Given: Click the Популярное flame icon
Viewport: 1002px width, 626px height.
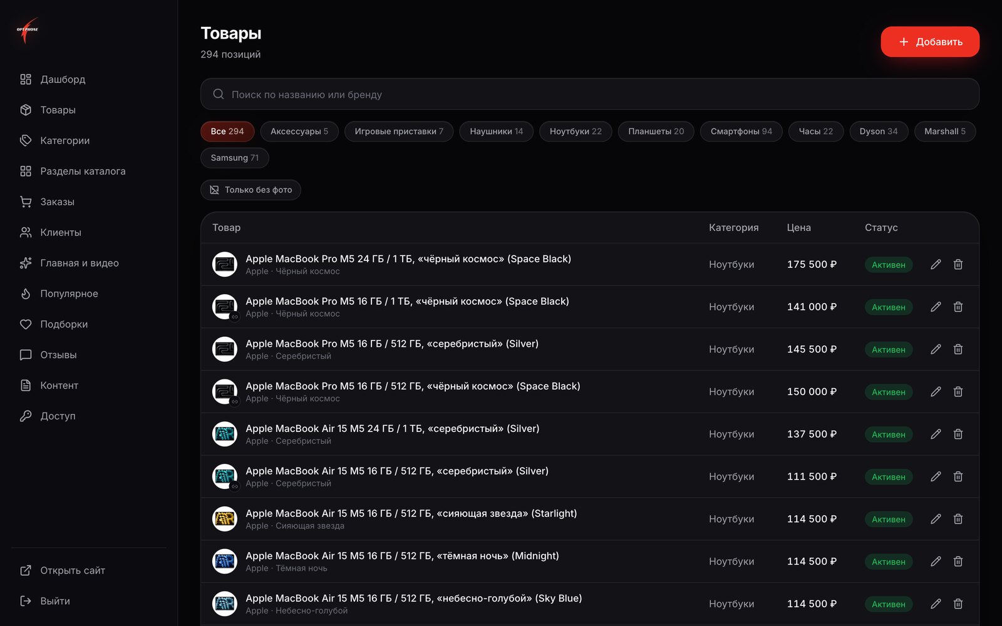Looking at the screenshot, I should tap(26, 294).
